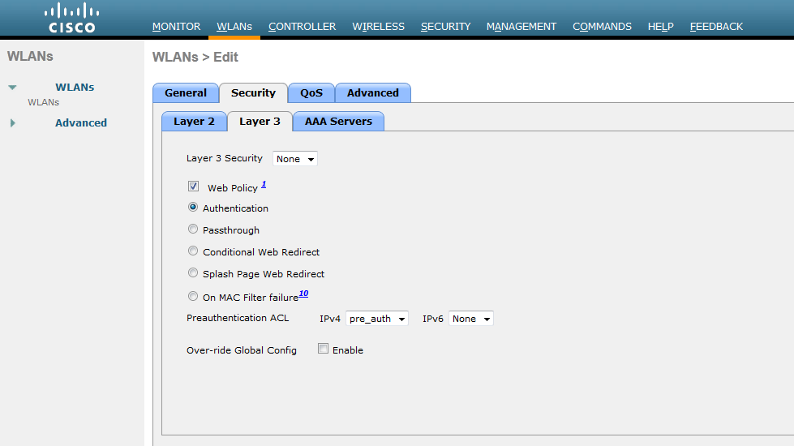
Task: Switch to the General tab
Action: (x=186, y=93)
